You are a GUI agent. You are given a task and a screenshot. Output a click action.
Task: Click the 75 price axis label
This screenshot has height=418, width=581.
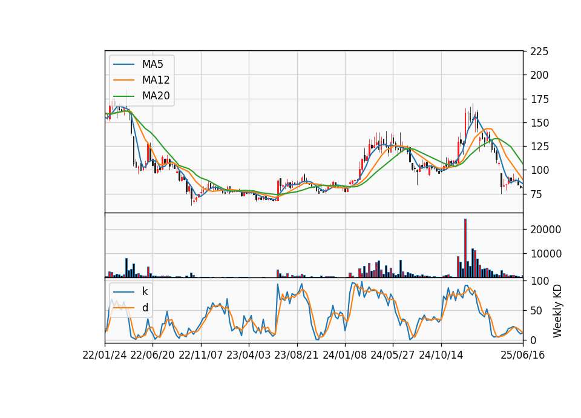click(536, 194)
